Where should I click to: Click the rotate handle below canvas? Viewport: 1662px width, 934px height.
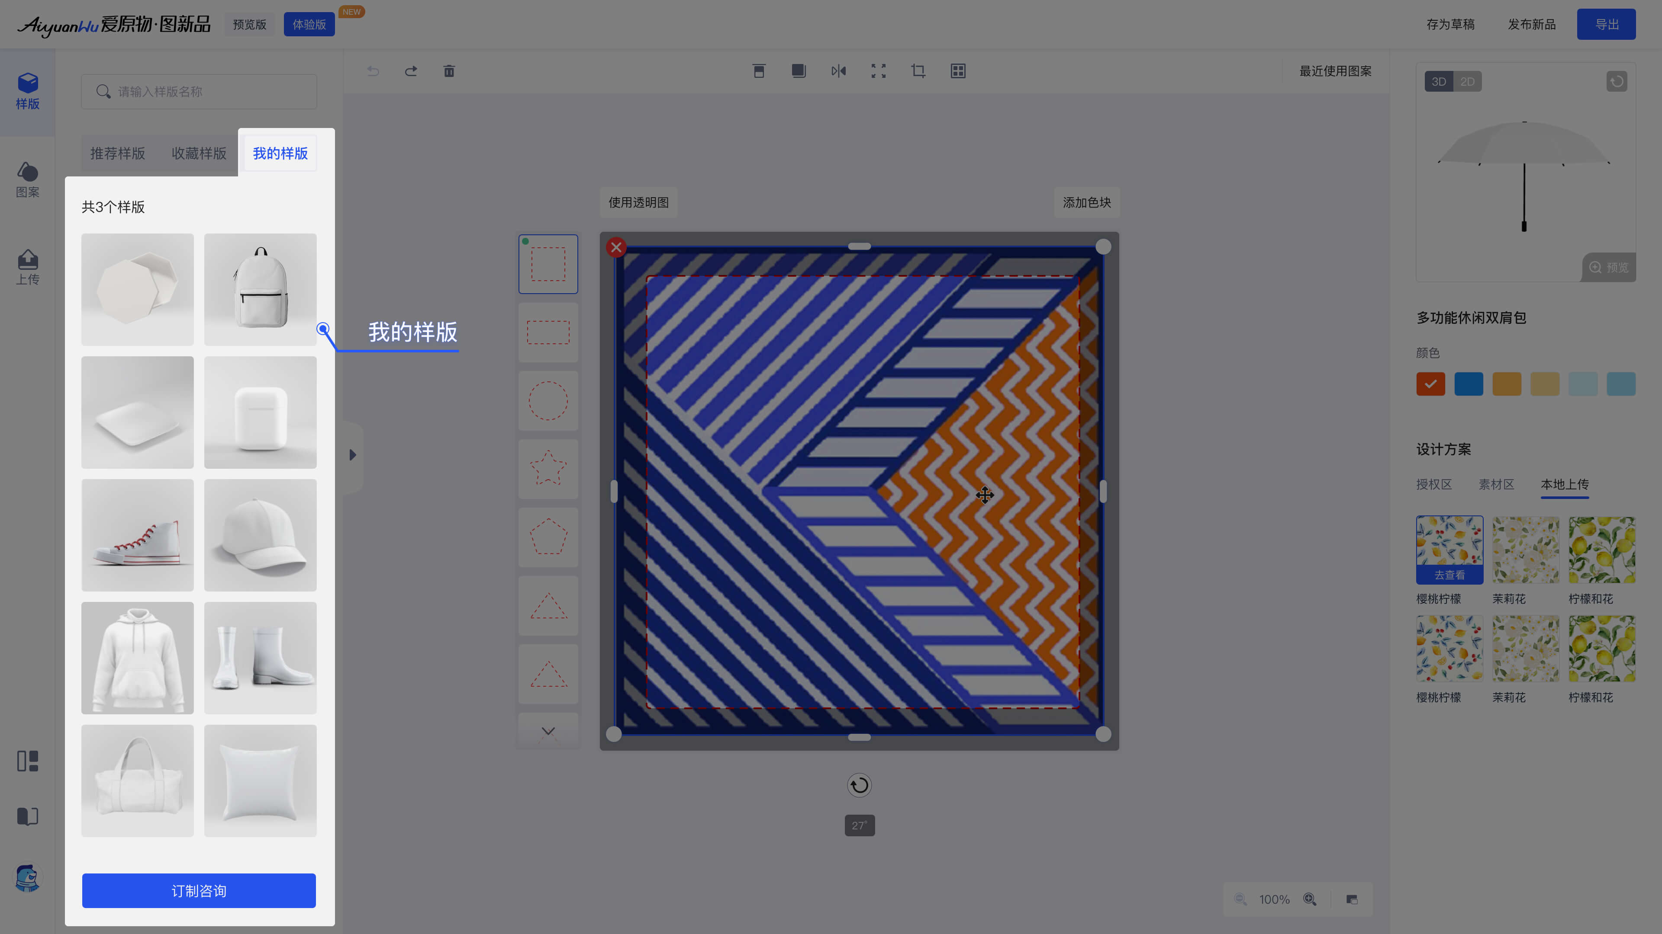[x=859, y=785]
